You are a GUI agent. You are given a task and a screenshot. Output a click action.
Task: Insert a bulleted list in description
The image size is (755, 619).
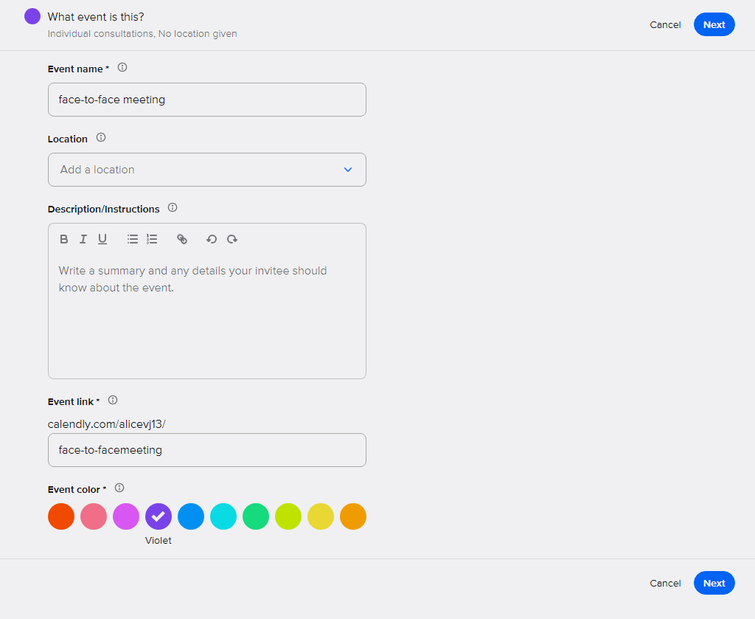click(133, 239)
